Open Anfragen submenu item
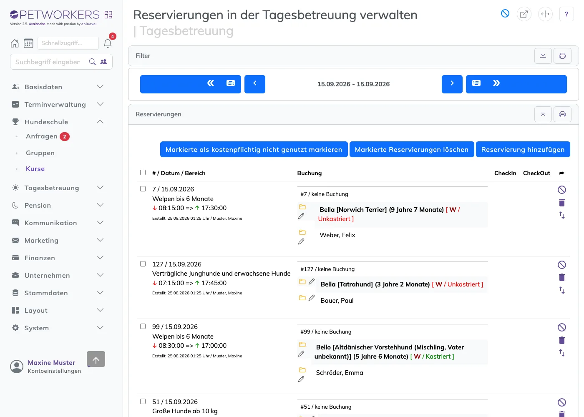 [42, 136]
